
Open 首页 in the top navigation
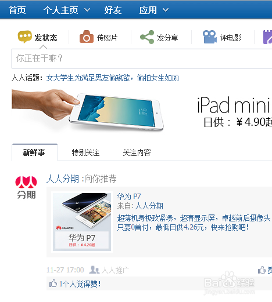point(17,10)
